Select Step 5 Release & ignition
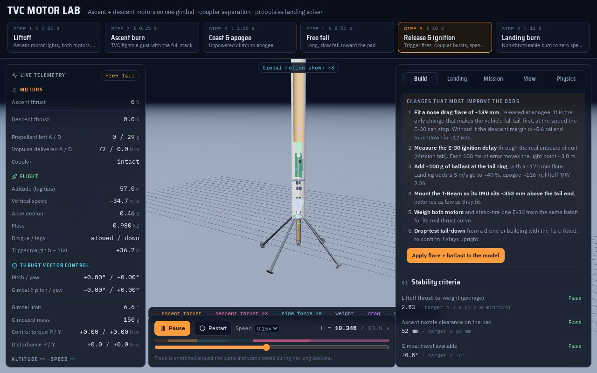Image resolution: width=597 pixels, height=373 pixels. tap(445, 37)
